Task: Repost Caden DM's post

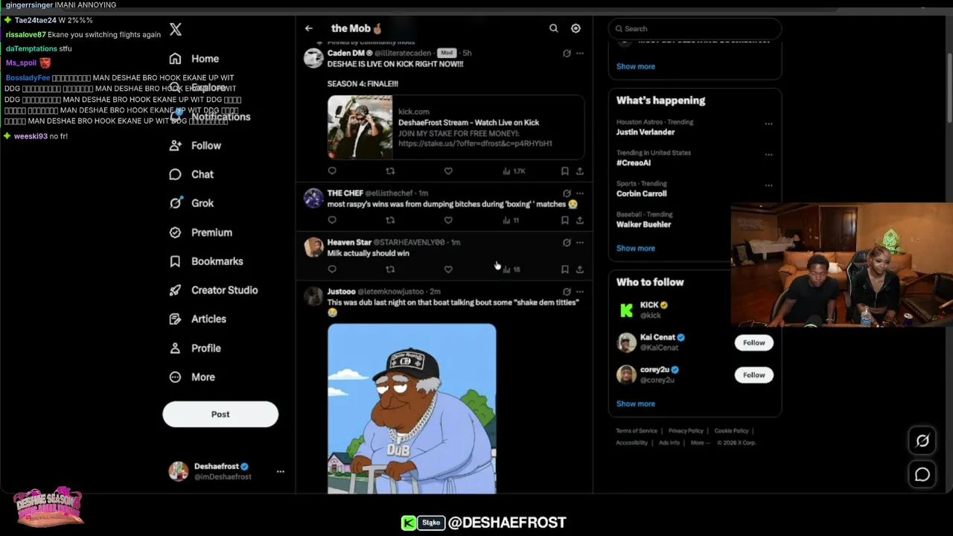Action: [390, 171]
